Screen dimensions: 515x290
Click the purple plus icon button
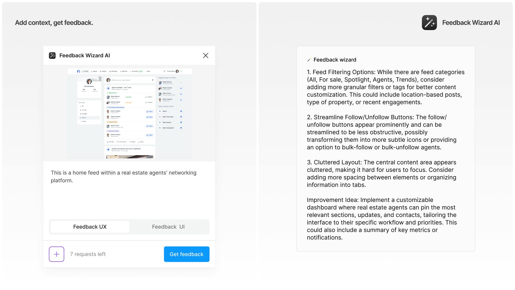[x=56, y=254]
